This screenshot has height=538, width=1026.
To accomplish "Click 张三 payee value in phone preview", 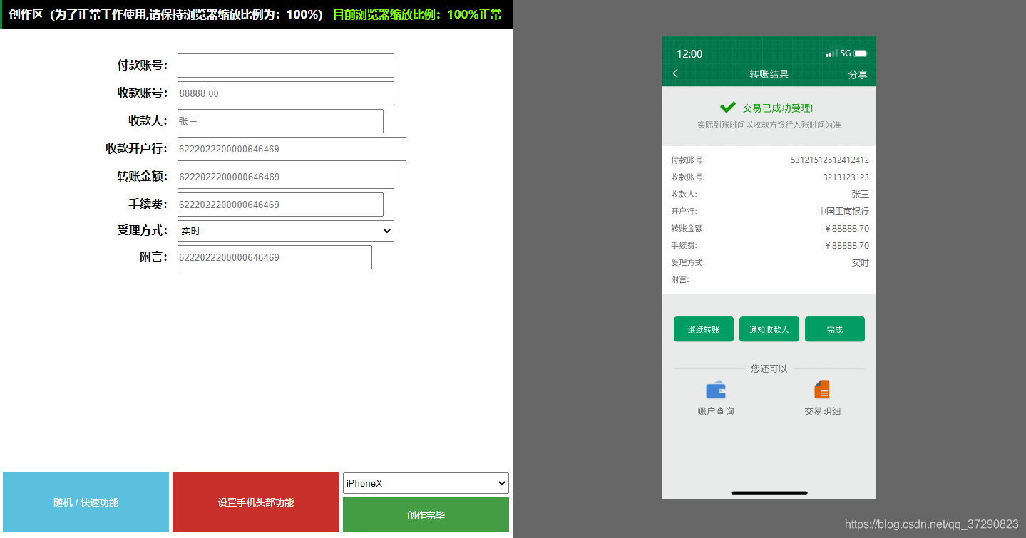I will coord(861,195).
